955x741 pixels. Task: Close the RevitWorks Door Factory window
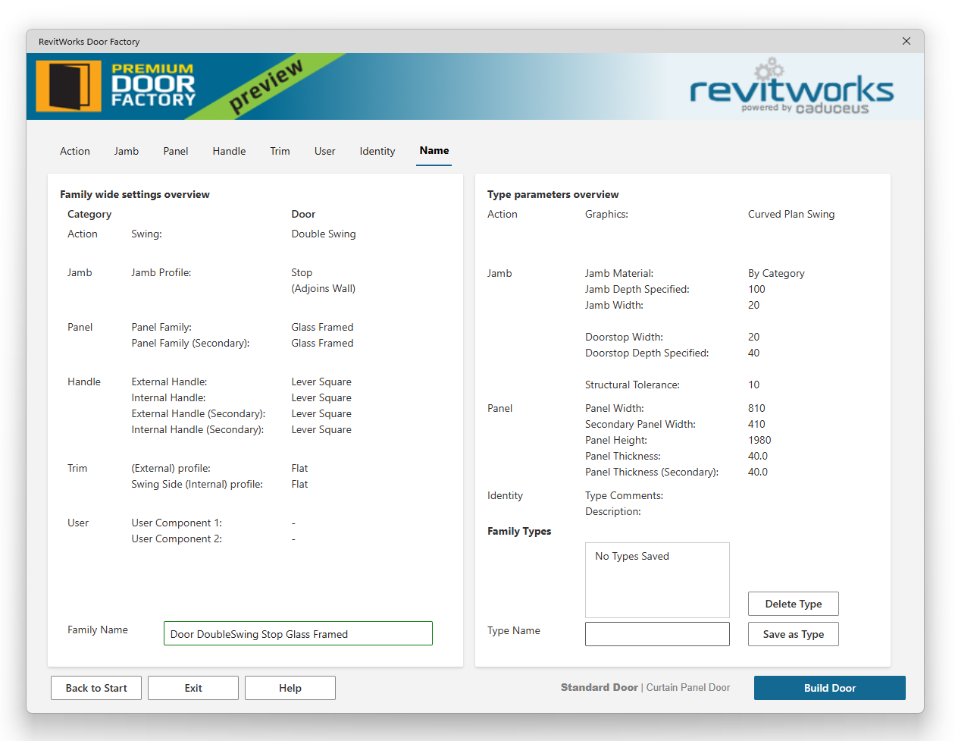pos(906,41)
